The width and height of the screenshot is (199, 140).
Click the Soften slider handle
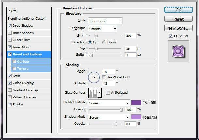91,55
